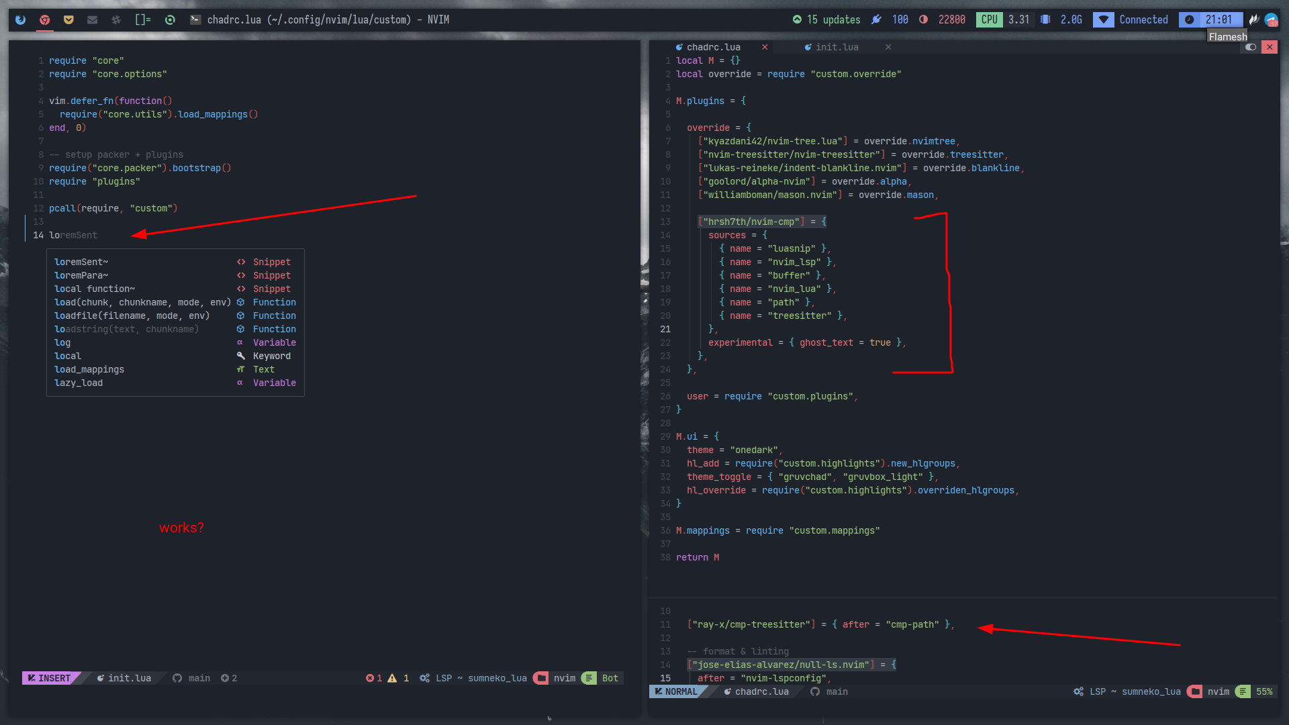Viewport: 1289px width, 725px height.
Task: Close the chadrc.lua tab
Action: click(x=765, y=47)
